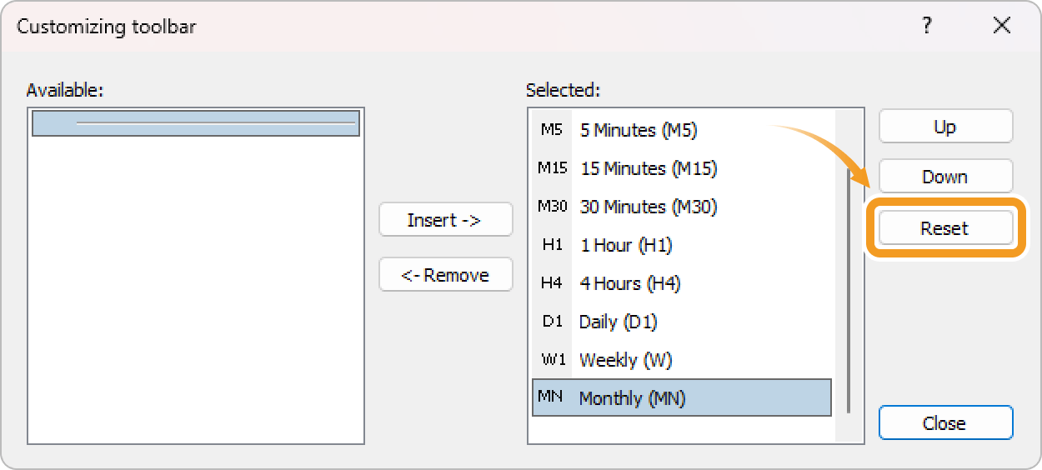Select the H1 timeframe icon
1042x470 pixels.
tap(552, 245)
